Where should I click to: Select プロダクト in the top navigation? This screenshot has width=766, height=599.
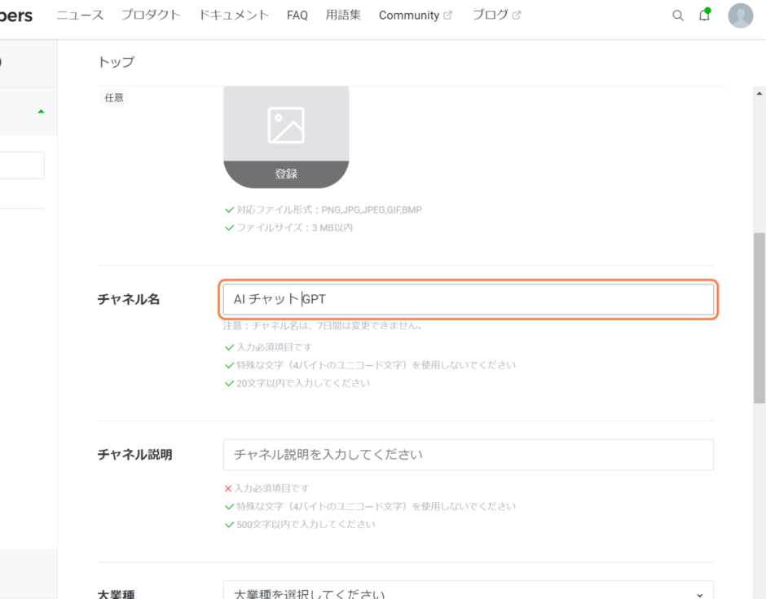coord(150,15)
